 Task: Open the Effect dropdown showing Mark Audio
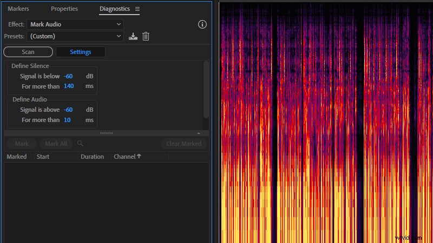[x=75, y=24]
